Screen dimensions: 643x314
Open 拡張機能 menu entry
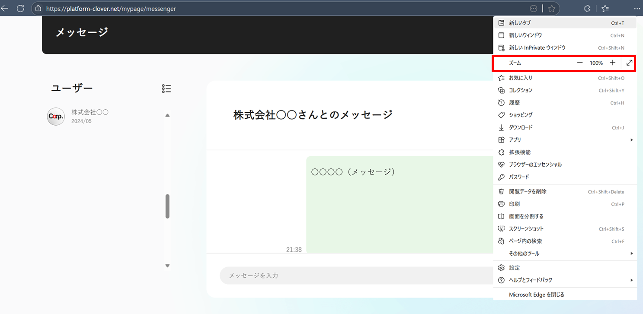click(x=565, y=152)
